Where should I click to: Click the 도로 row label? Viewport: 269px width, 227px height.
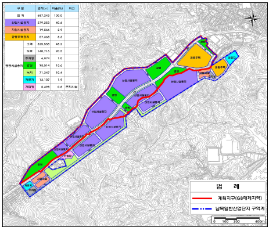[x=30, y=51]
